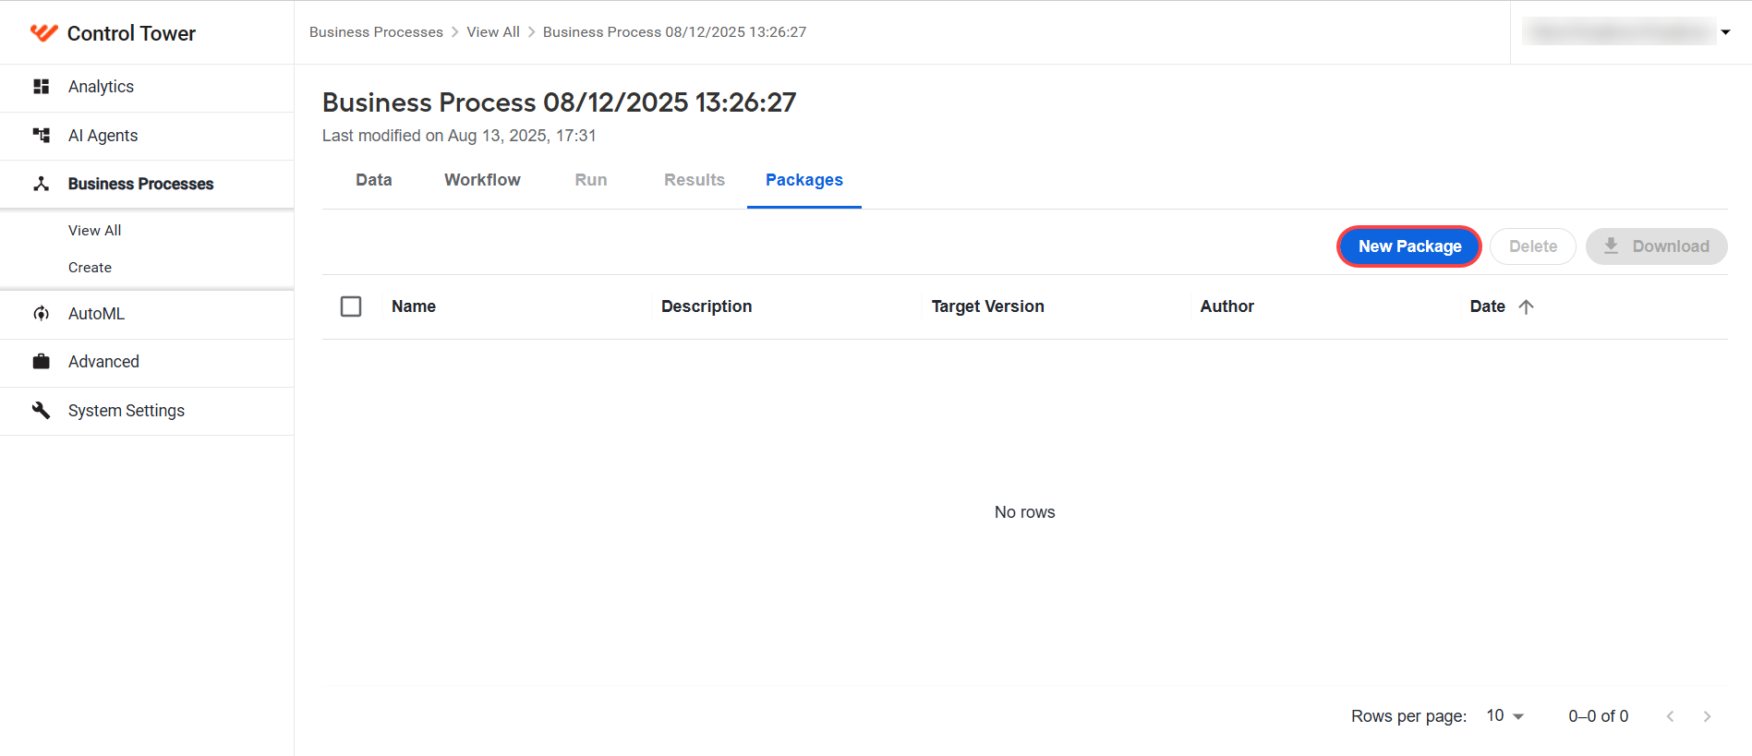Click the AutoML sidebar icon
Screen dimensions: 1752x756
(x=41, y=314)
